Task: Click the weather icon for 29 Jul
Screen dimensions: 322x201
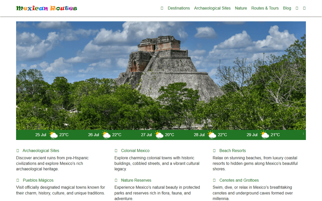Action: tap(264, 135)
